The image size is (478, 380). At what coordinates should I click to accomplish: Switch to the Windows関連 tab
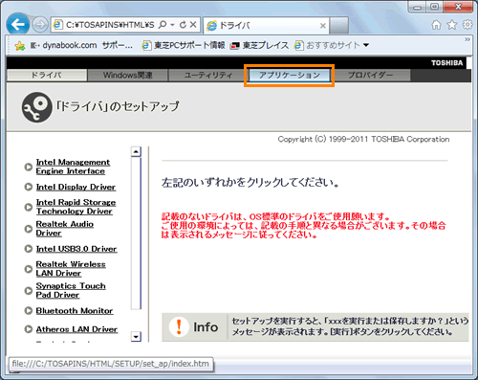tap(127, 76)
